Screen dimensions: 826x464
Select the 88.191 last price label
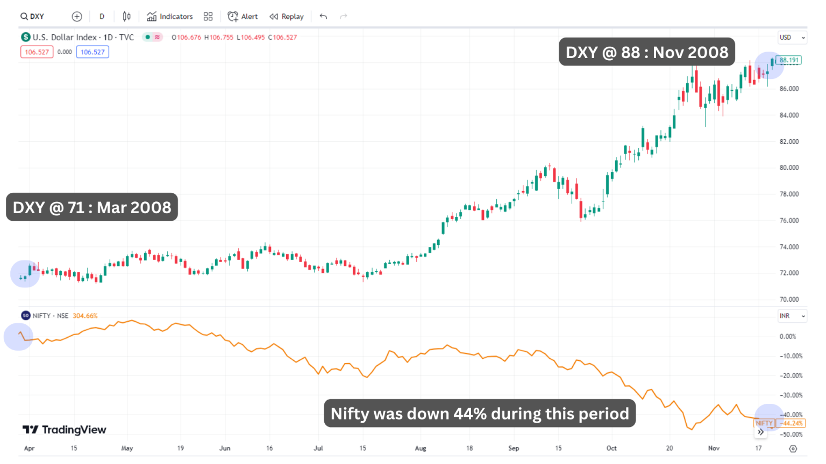pos(790,60)
